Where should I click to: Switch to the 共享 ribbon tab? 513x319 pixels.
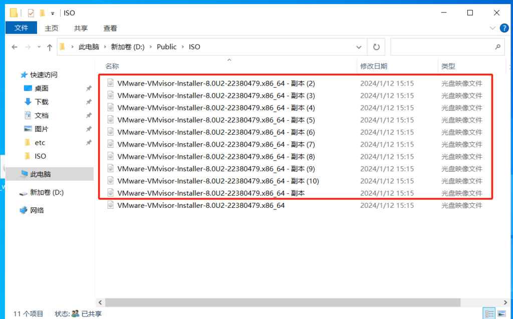[x=81, y=29]
